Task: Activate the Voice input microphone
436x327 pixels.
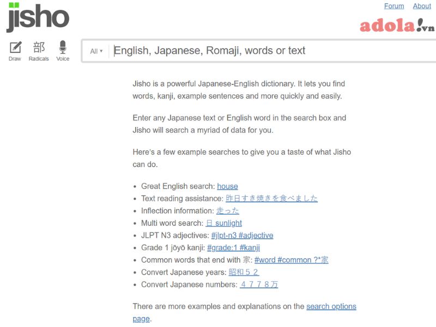Action: 63,51
